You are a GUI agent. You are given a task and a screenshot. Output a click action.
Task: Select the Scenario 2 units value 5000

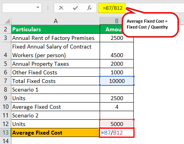117,124
